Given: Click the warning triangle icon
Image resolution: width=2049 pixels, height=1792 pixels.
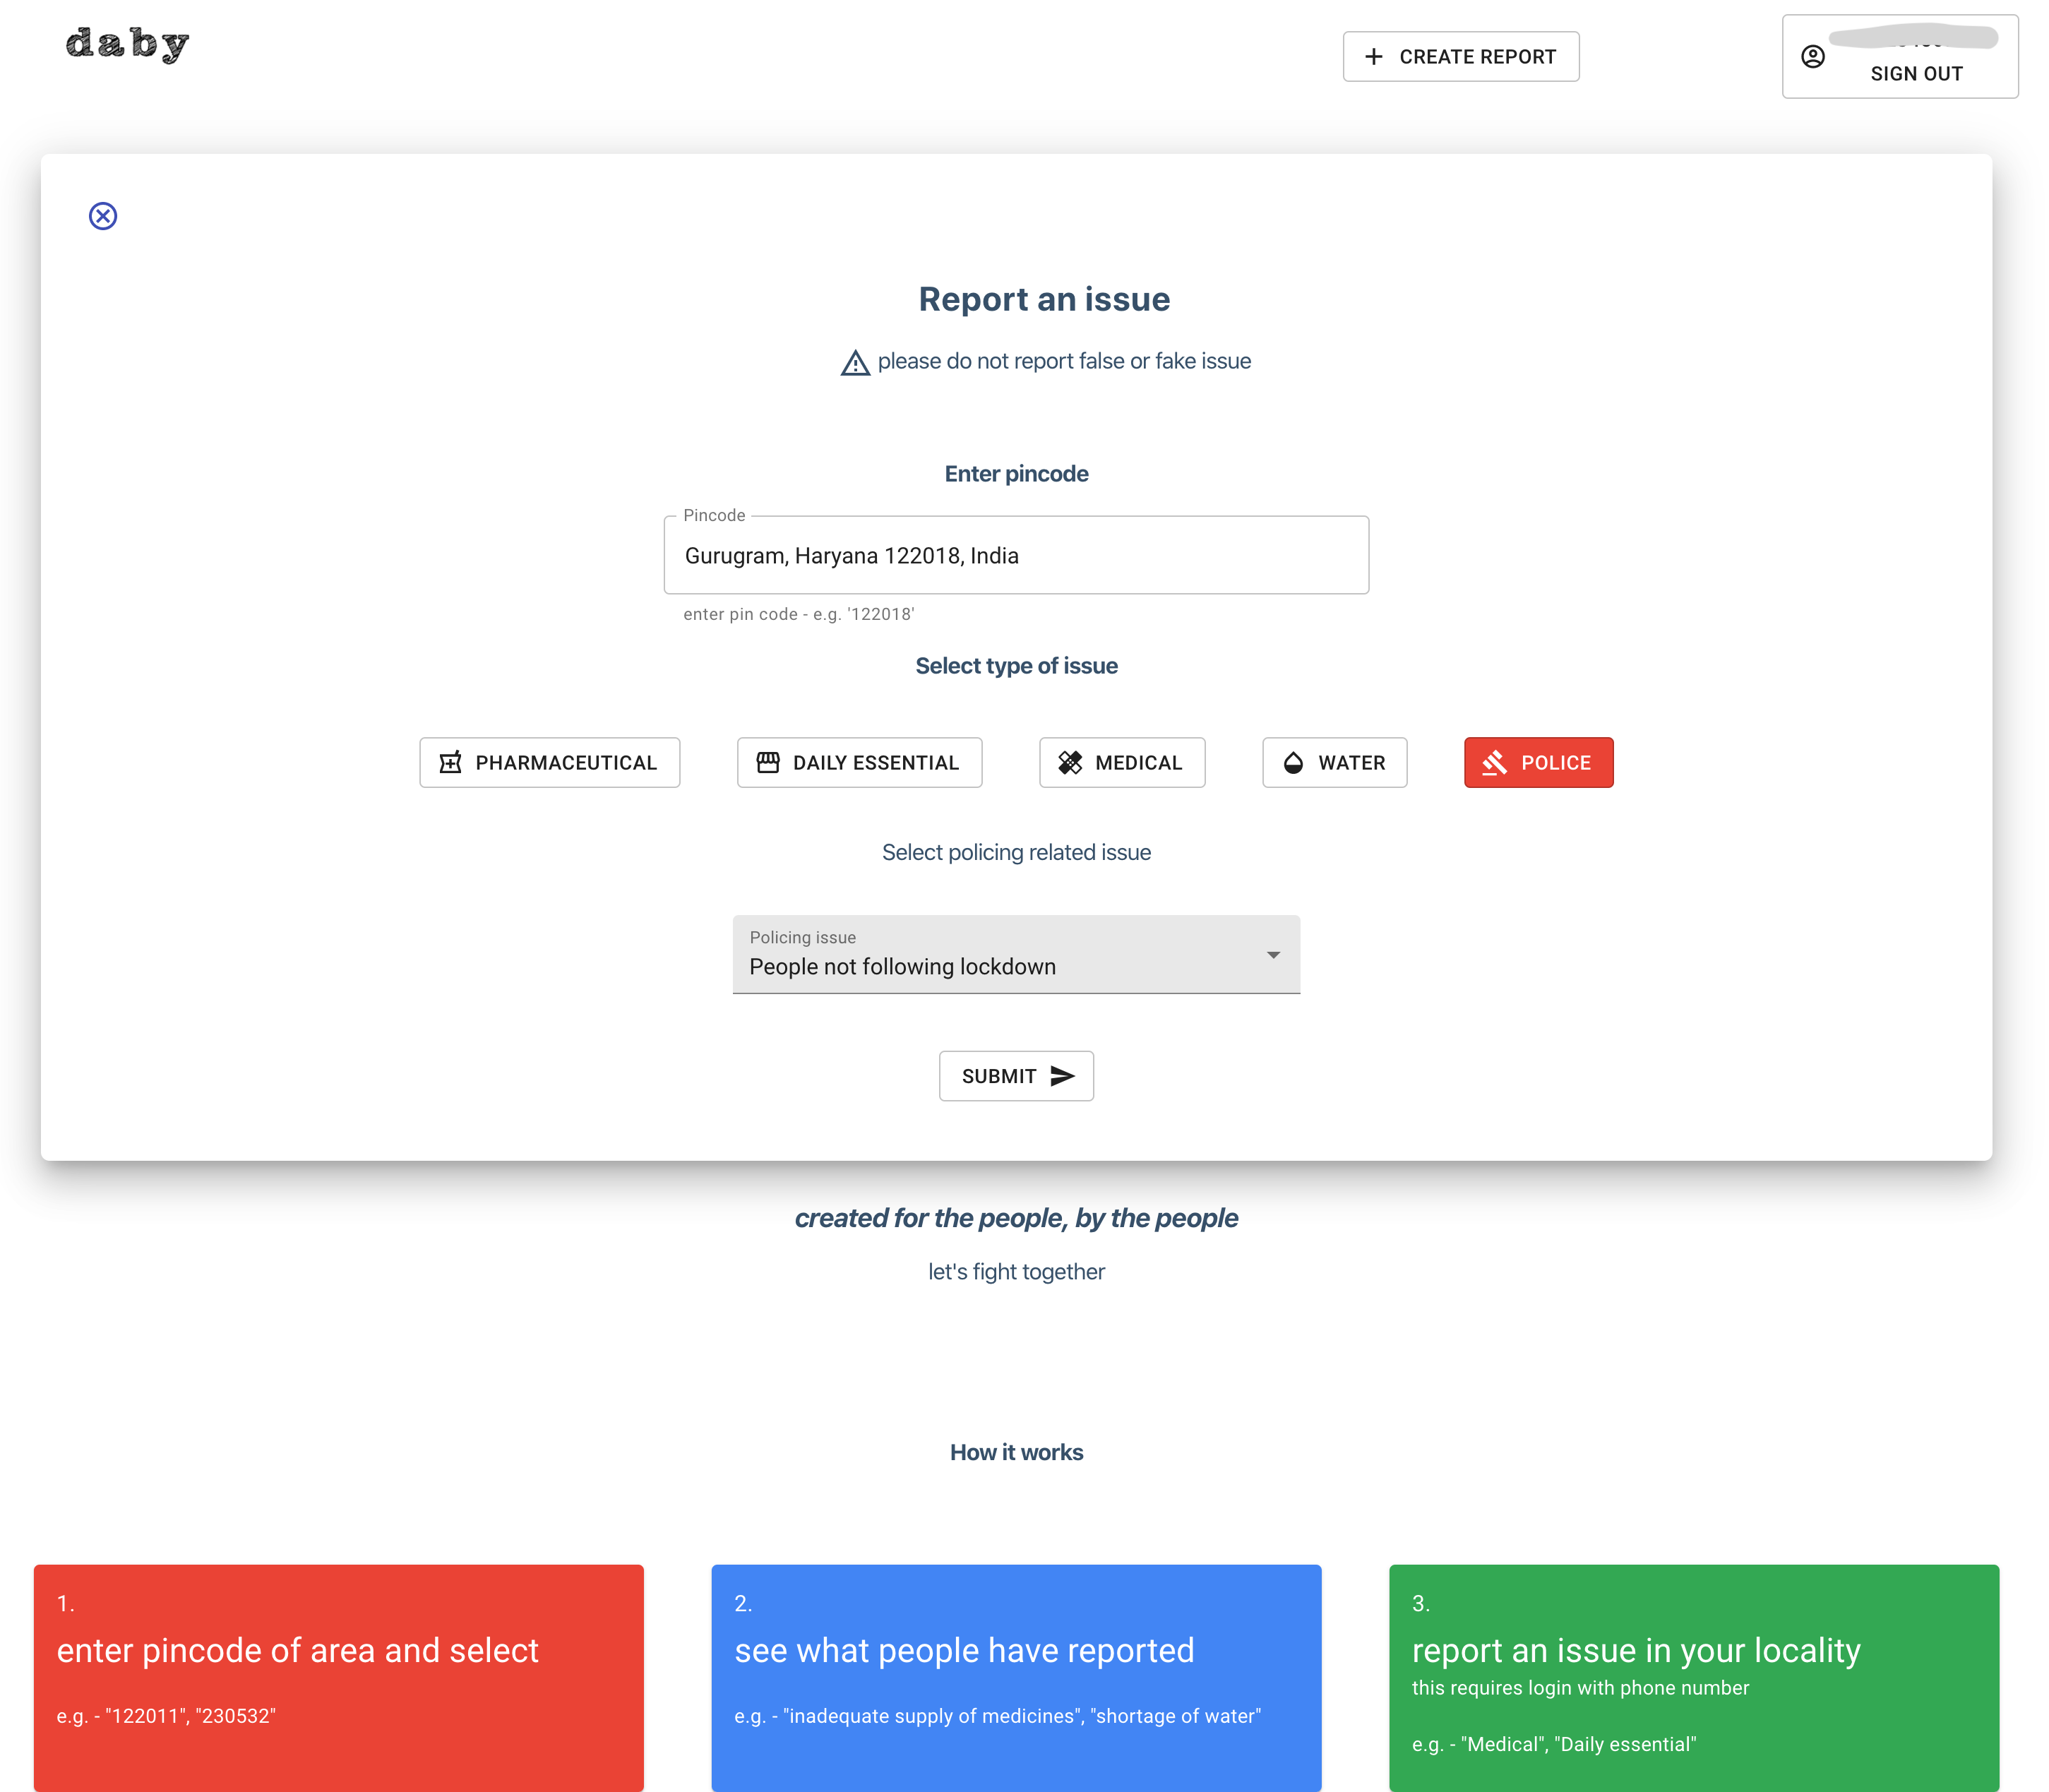Looking at the screenshot, I should click(855, 363).
